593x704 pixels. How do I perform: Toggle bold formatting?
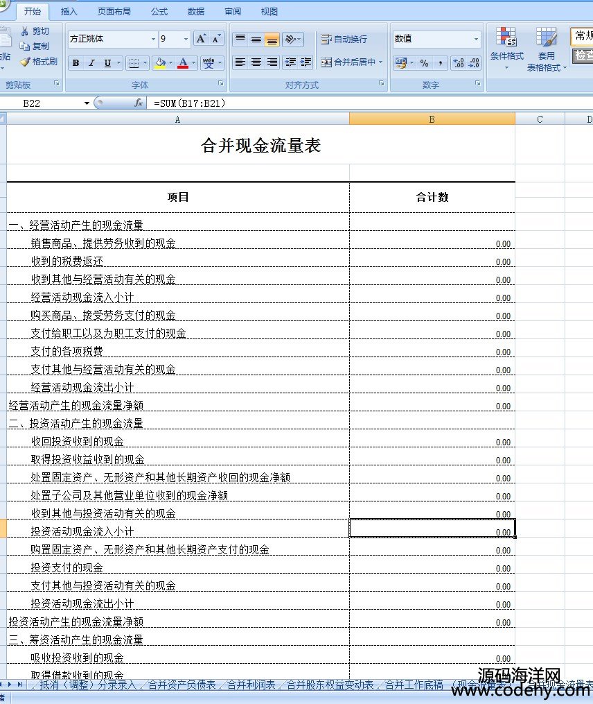76,63
